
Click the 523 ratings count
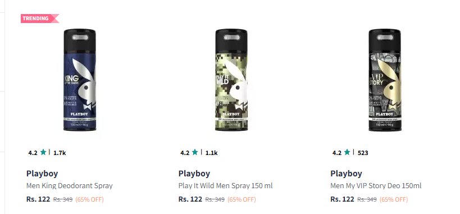363,153
